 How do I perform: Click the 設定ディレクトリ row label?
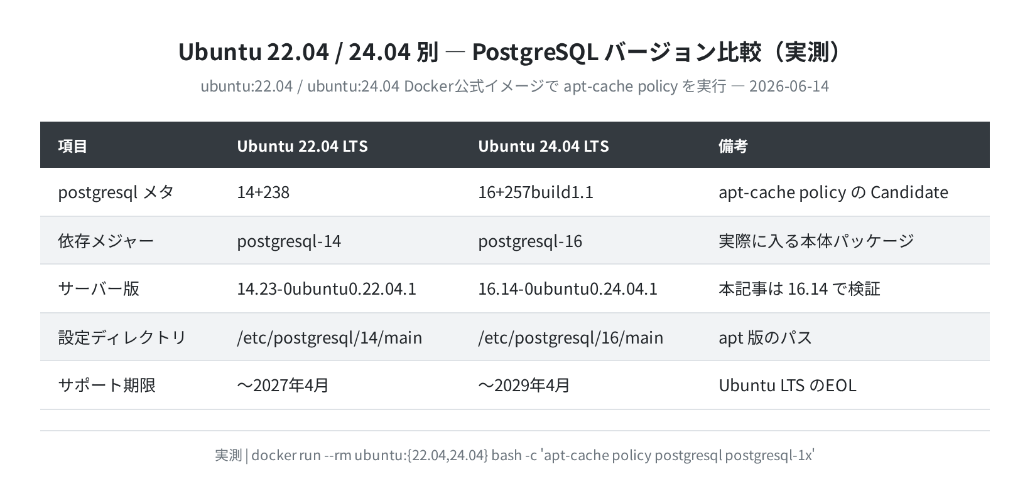122,337
